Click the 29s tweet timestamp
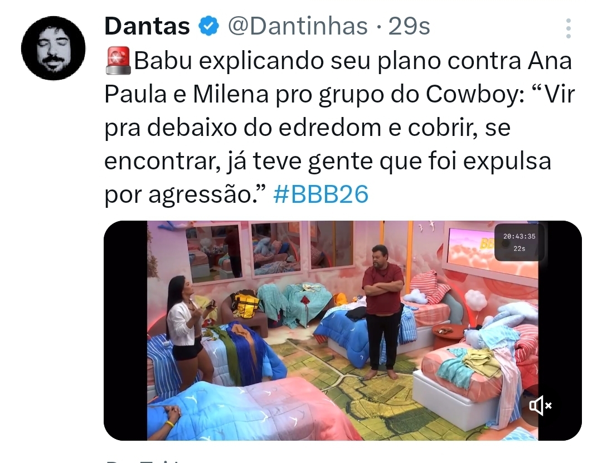 [x=409, y=27]
